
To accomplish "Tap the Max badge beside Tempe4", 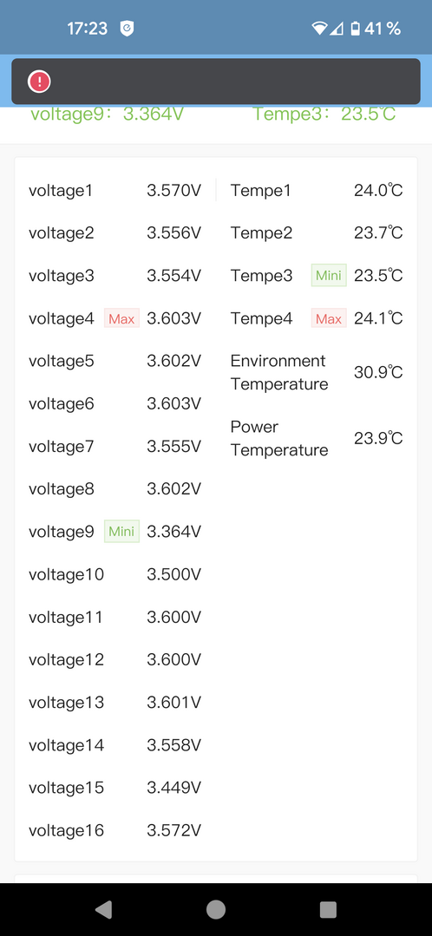I will (329, 318).
